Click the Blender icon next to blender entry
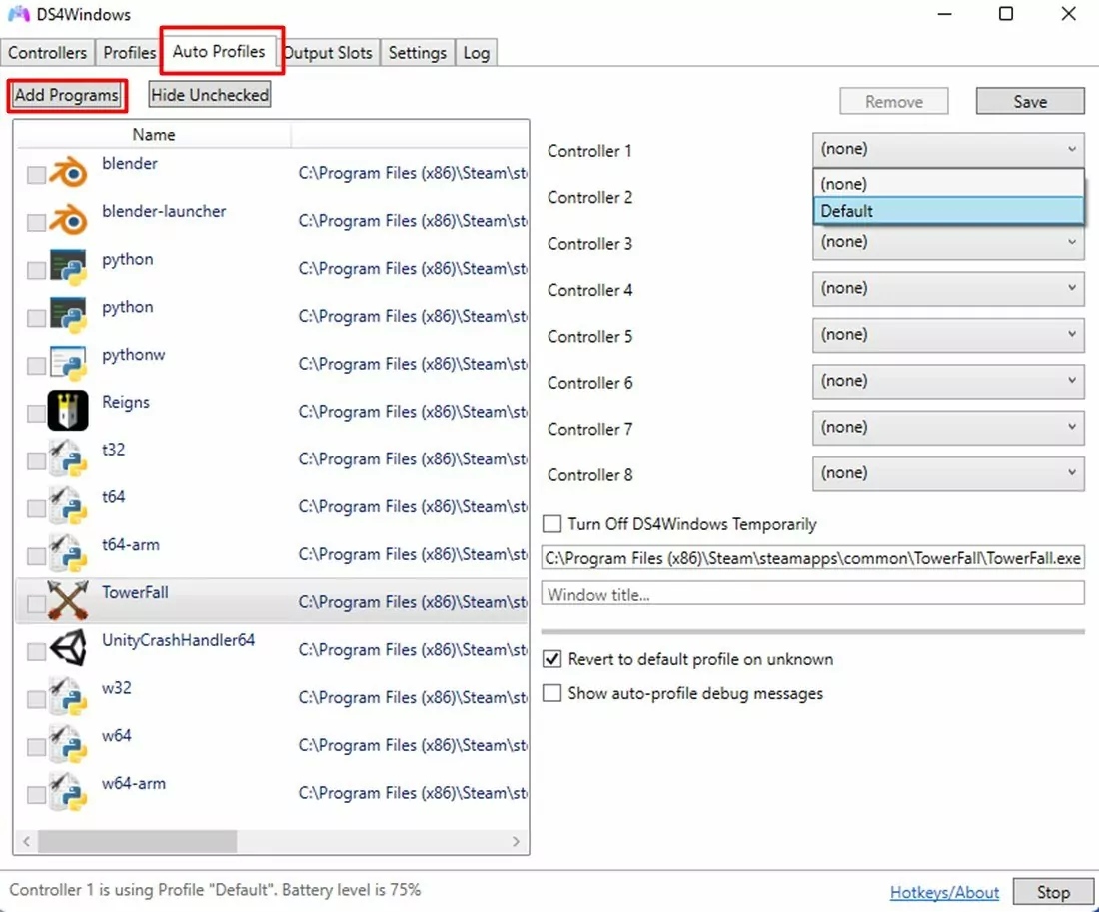The width and height of the screenshot is (1099, 912). tap(67, 172)
